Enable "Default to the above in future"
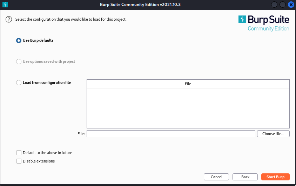296x186 pixels. (x=19, y=153)
